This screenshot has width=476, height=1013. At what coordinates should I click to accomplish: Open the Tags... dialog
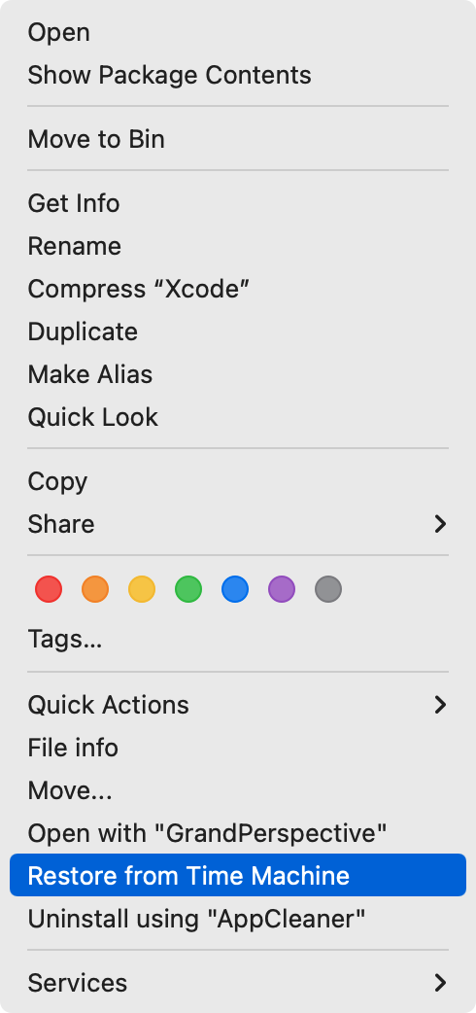click(238, 640)
